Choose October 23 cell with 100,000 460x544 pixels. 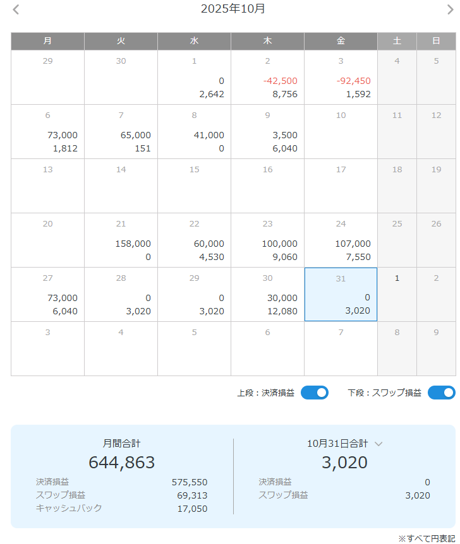coord(267,240)
